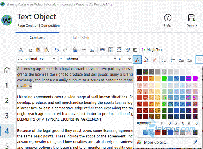The height and width of the screenshot is (149, 203).
Task: Click the G value field
Action: coord(183,123)
